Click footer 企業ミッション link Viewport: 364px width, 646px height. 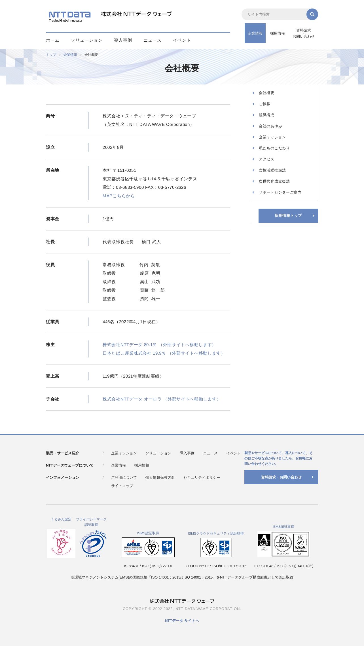click(x=124, y=453)
